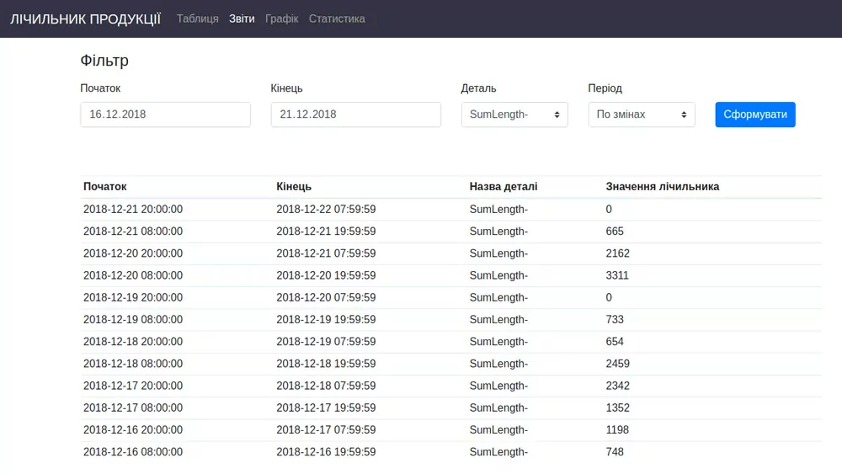Select Кінець cell 2018-12-19 07:59:59
The height and width of the screenshot is (474, 842).
(x=326, y=342)
